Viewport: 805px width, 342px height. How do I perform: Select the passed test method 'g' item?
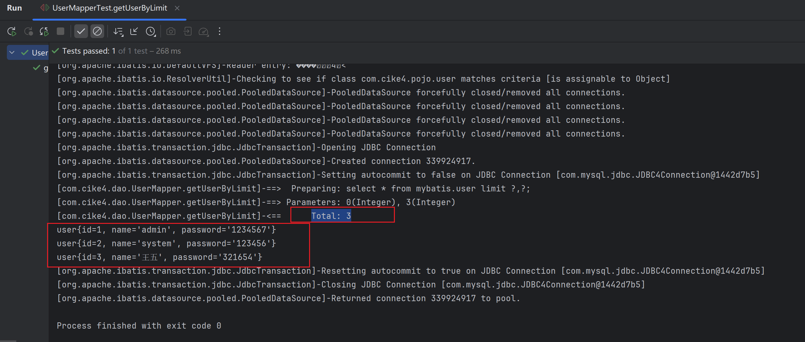point(45,68)
